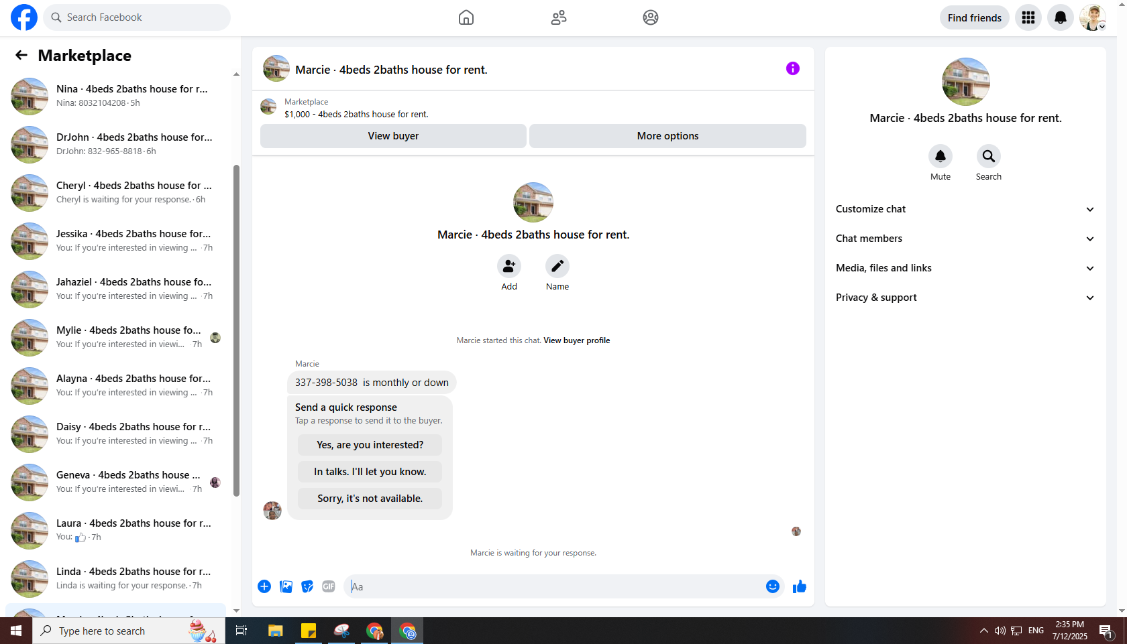Click the Aa message input field
Image resolution: width=1127 pixels, height=644 pixels.
coord(555,586)
